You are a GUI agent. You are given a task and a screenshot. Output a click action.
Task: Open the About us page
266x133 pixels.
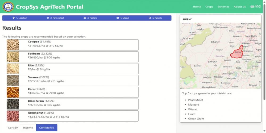tap(239, 7)
